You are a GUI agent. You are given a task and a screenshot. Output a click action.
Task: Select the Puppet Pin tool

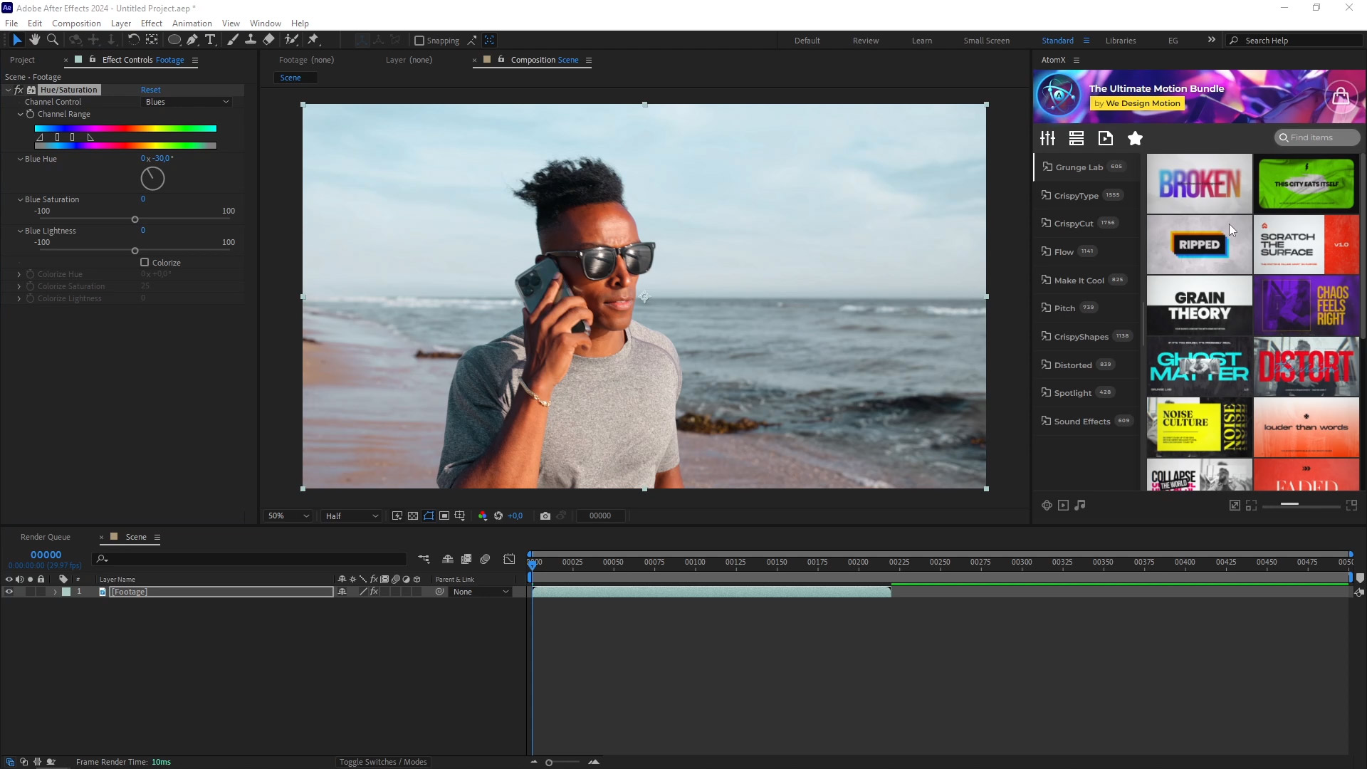pyautogui.click(x=313, y=40)
